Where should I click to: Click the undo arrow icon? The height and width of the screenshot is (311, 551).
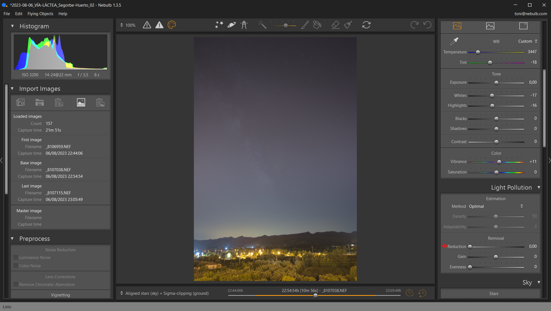427,25
